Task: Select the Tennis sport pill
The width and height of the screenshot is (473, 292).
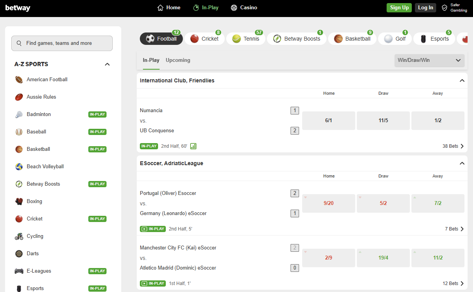Action: (x=246, y=39)
